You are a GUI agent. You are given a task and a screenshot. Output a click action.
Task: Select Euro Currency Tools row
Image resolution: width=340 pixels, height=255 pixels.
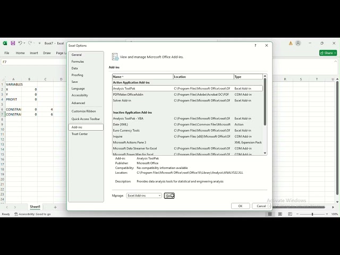(188, 131)
